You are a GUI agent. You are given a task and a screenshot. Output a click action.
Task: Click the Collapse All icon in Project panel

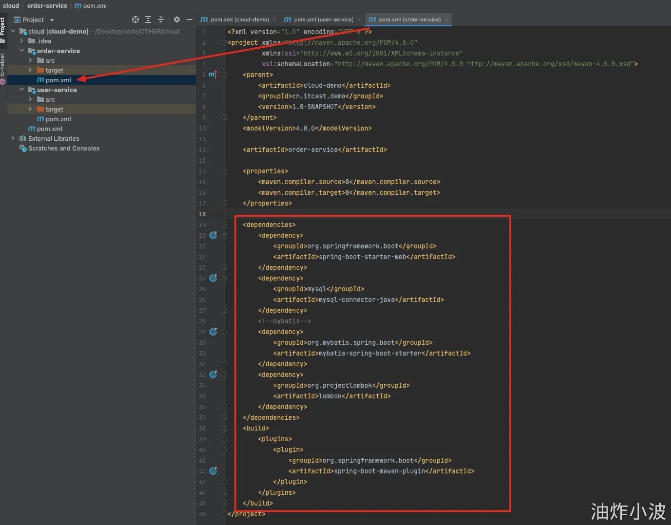161,19
